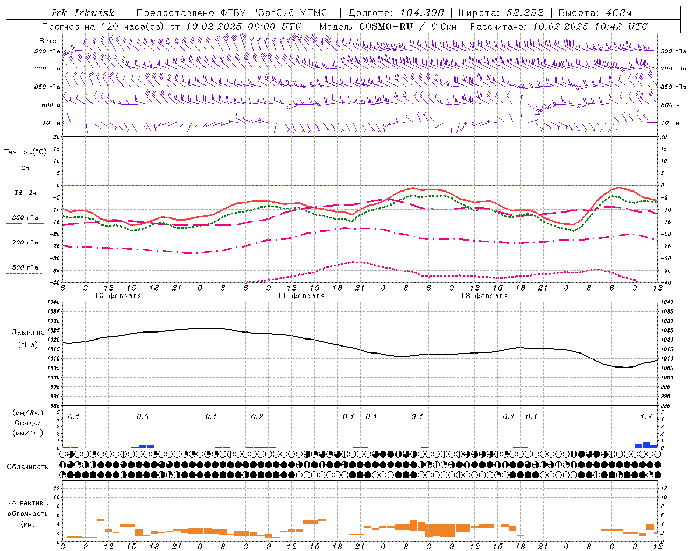
Task: Click the (мм/1ч.) precipitation unit label
Action: click(27, 433)
